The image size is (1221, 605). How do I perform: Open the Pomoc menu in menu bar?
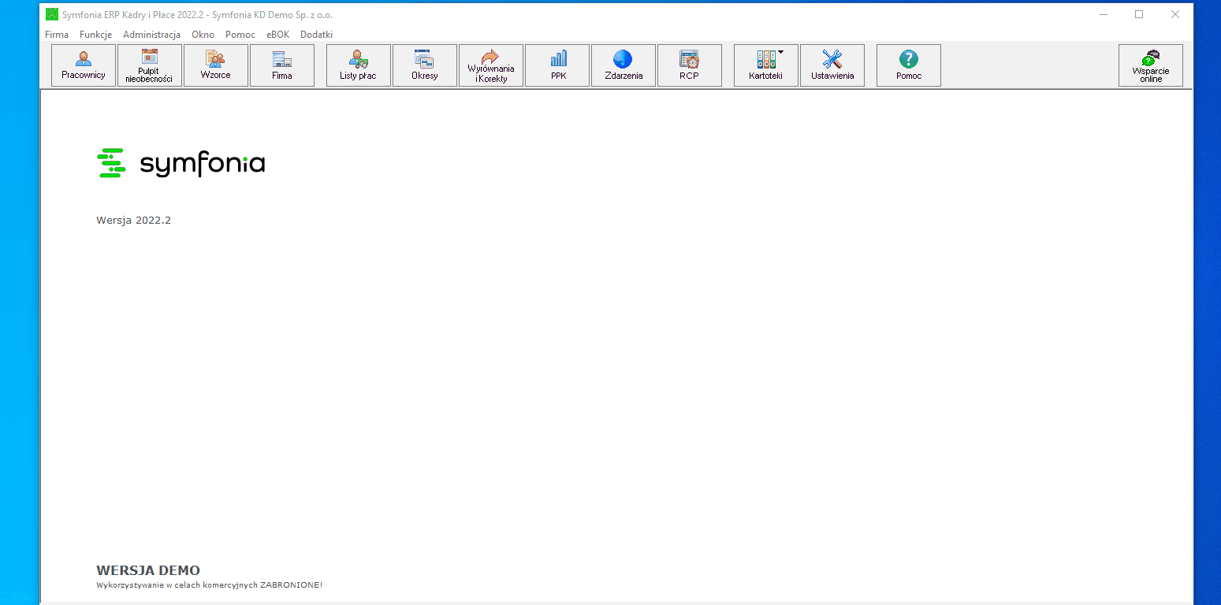pyautogui.click(x=240, y=35)
